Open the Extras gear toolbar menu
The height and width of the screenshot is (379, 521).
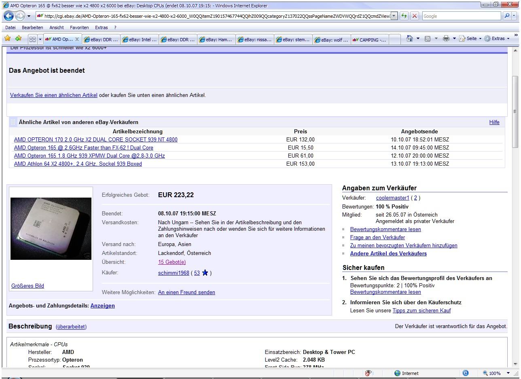point(497,38)
